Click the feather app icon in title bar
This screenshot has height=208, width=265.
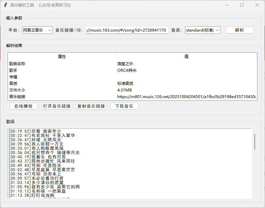click(5, 5)
